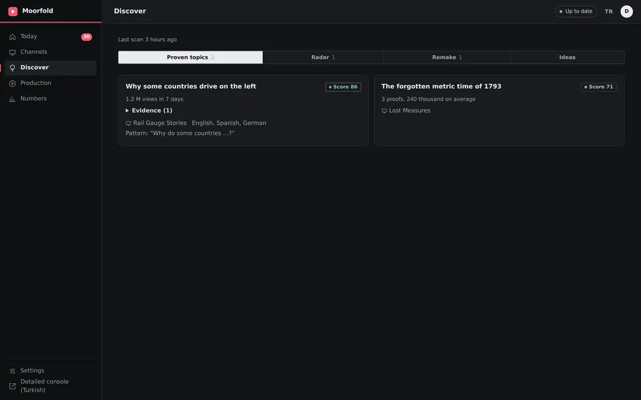
Task: Switch to the Radar tab
Action: [323, 57]
